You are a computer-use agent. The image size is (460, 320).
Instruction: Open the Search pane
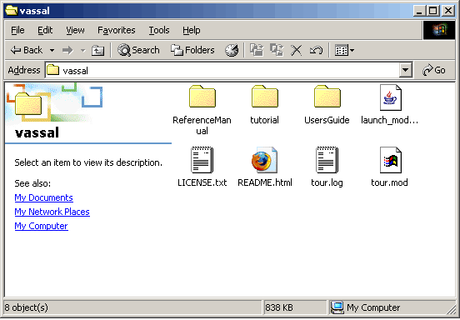(138, 50)
